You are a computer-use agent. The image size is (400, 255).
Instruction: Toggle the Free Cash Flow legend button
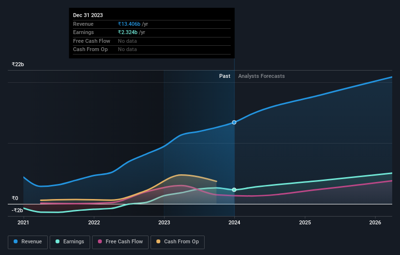click(x=120, y=242)
